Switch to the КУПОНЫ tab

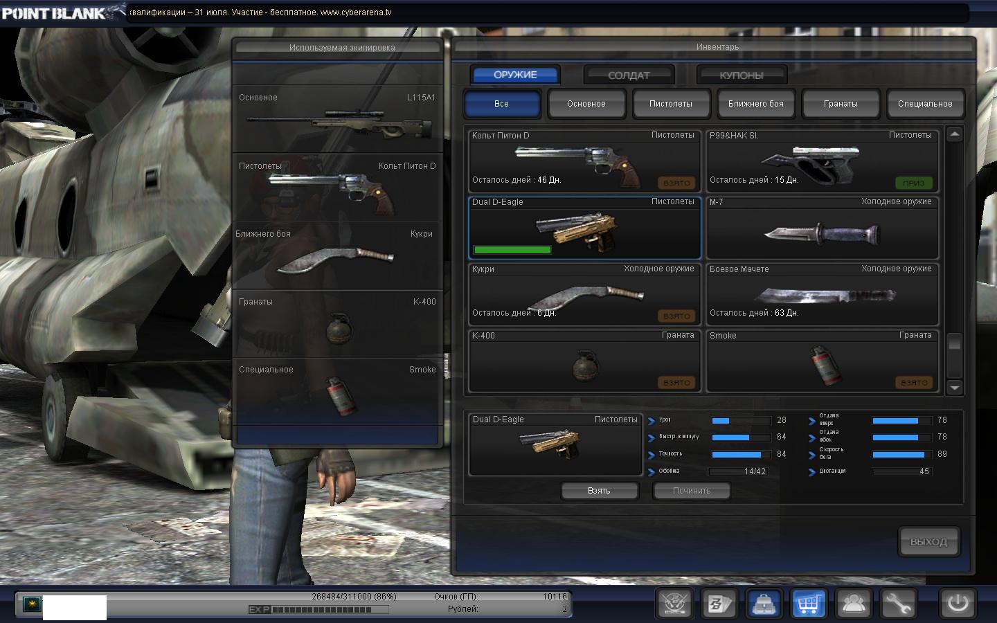click(741, 75)
